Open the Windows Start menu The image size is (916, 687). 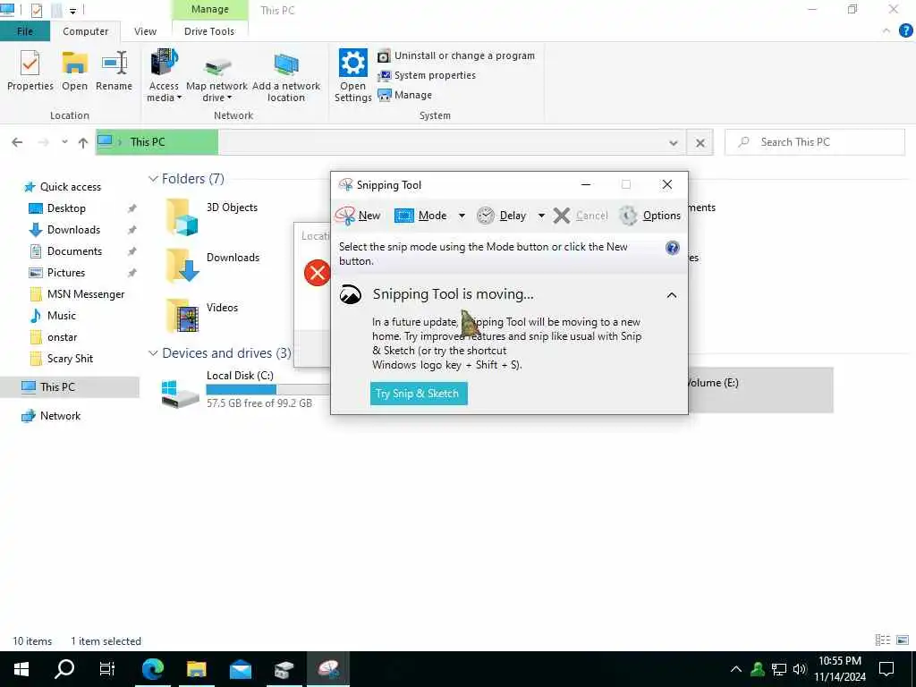point(21,669)
